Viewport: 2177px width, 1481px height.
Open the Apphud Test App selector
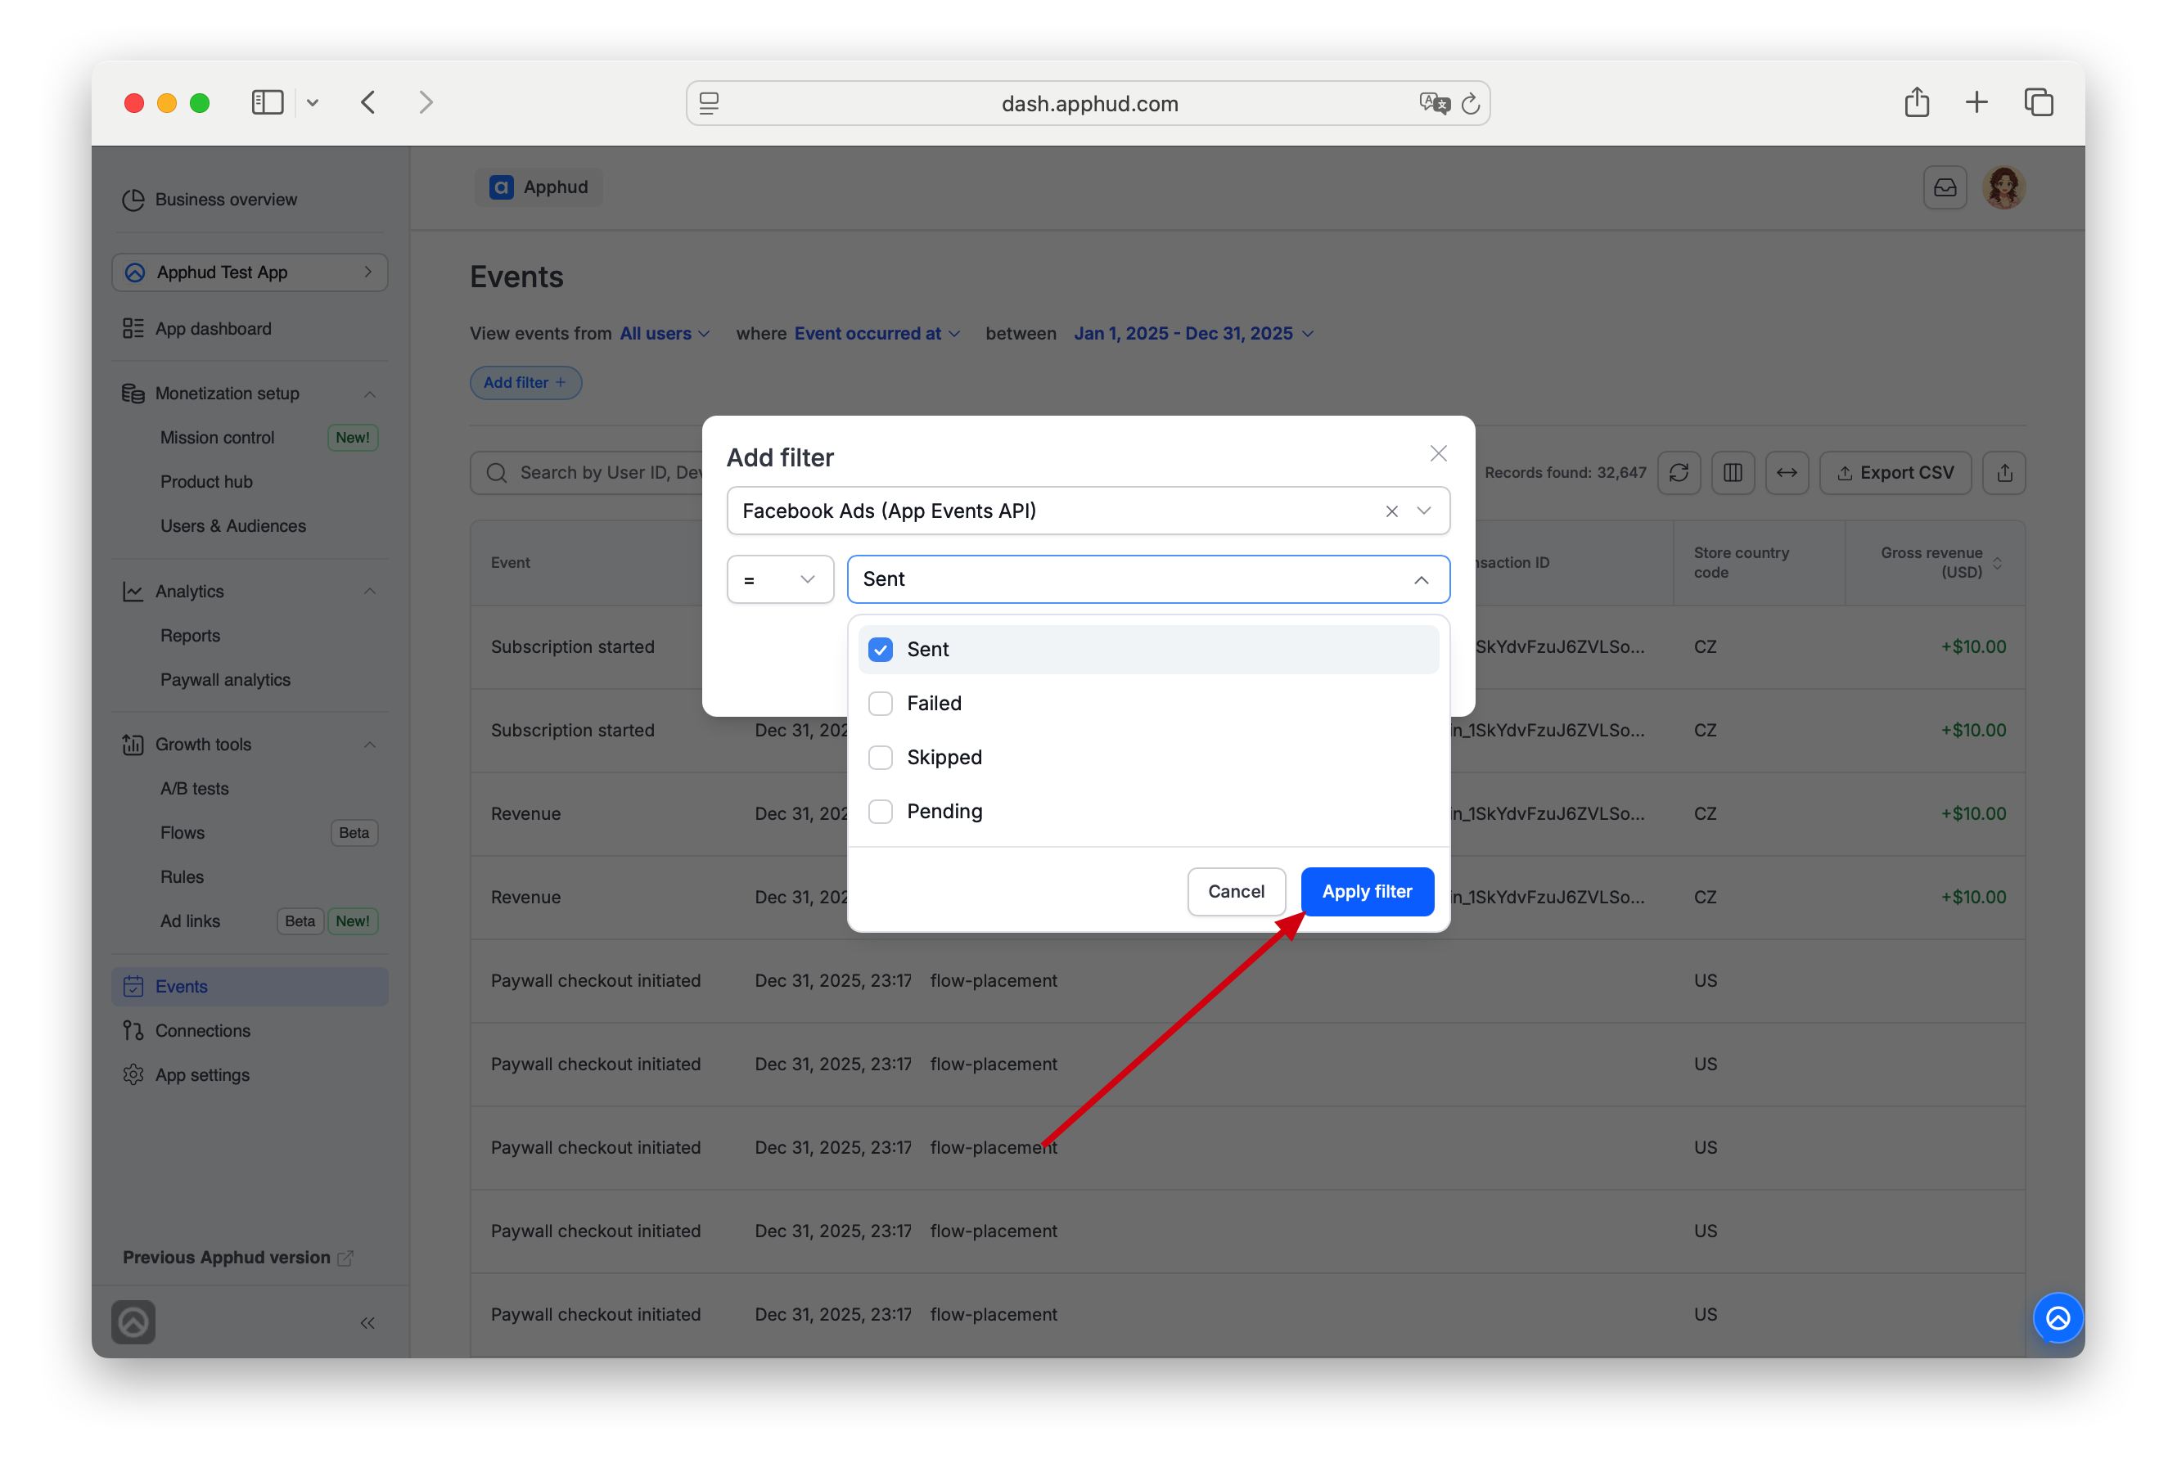tap(249, 272)
